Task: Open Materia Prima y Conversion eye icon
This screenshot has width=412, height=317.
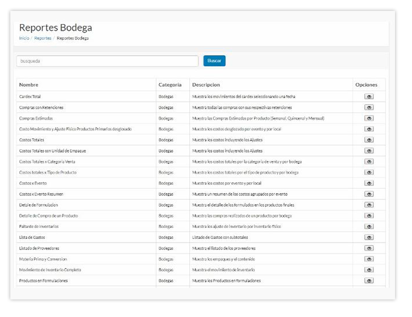Action: pos(368,259)
